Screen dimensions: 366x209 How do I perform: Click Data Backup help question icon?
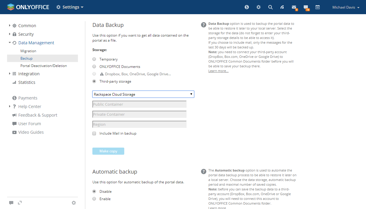click(x=204, y=25)
